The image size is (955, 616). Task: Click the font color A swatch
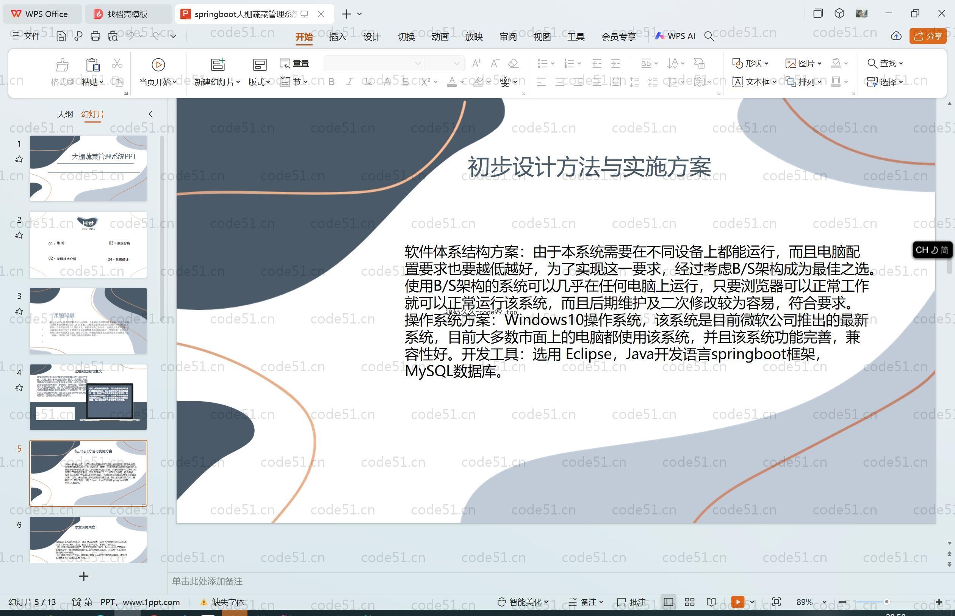[452, 81]
